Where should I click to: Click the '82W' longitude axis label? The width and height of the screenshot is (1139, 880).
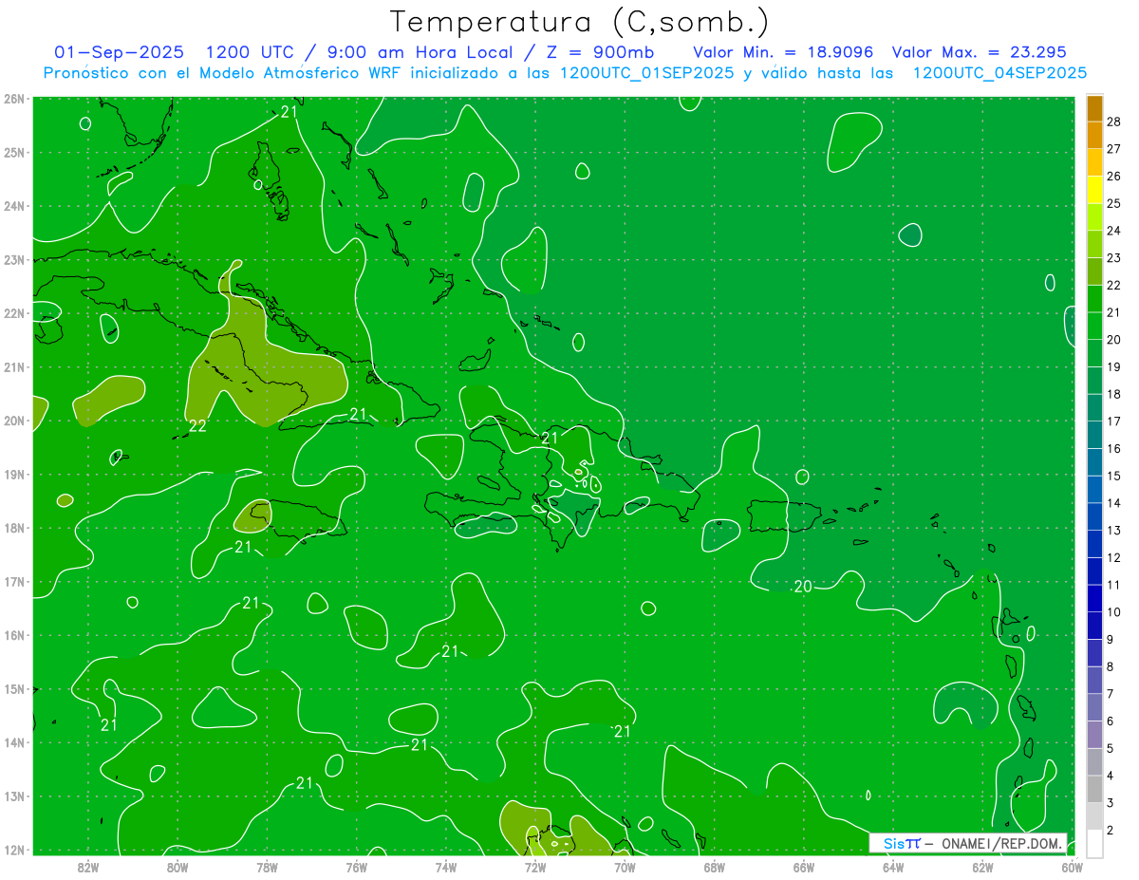click(x=87, y=866)
